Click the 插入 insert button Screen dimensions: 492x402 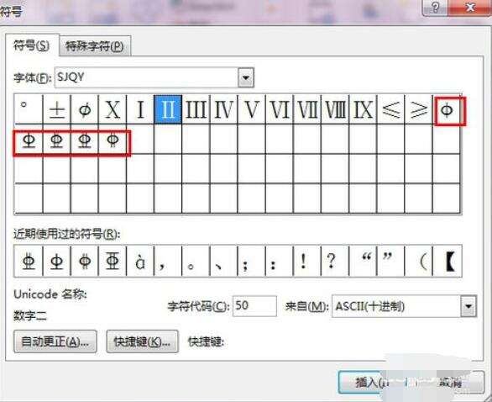(x=370, y=382)
